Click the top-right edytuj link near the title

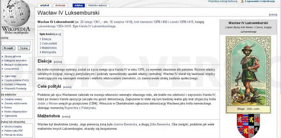tap(273, 15)
